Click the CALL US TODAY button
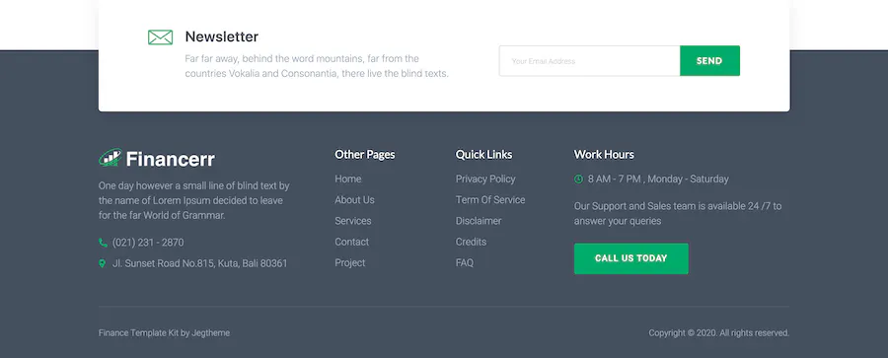This screenshot has width=888, height=358. (x=630, y=258)
